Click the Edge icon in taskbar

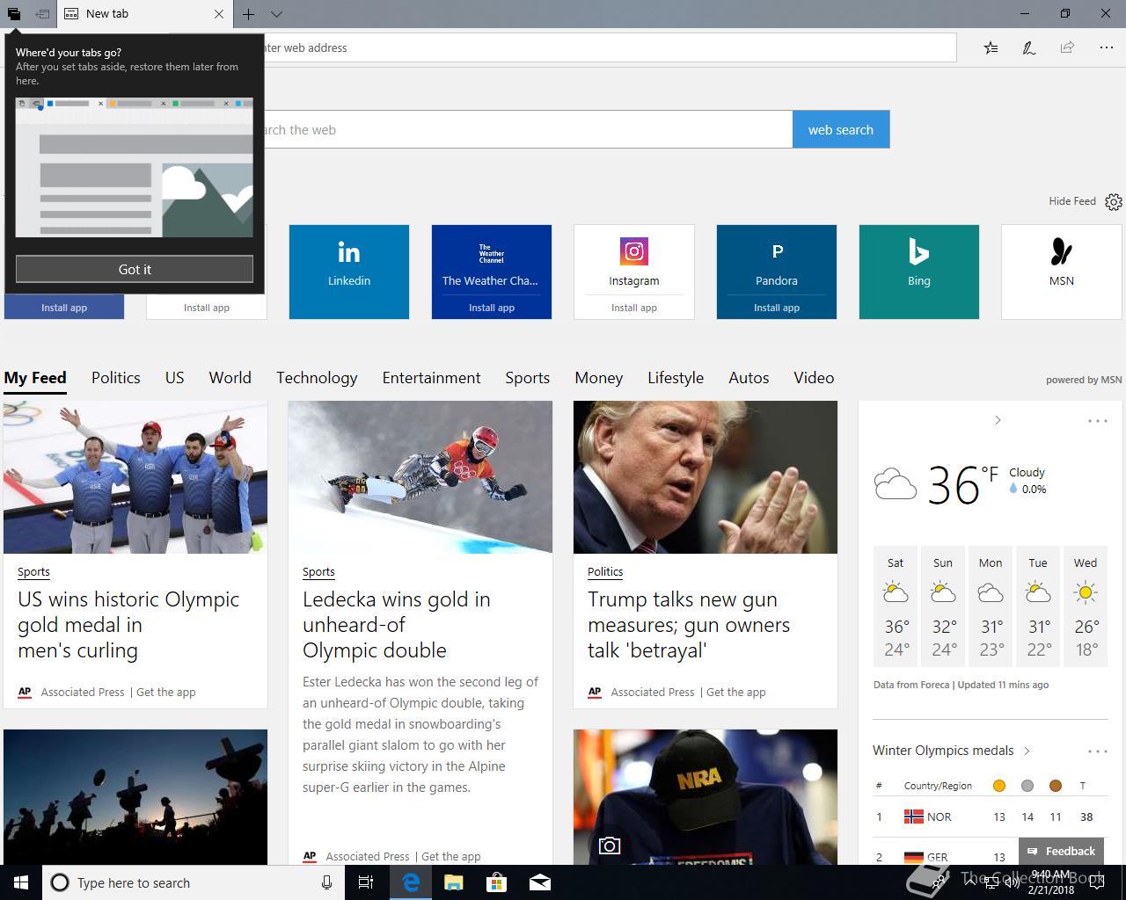pyautogui.click(x=410, y=882)
